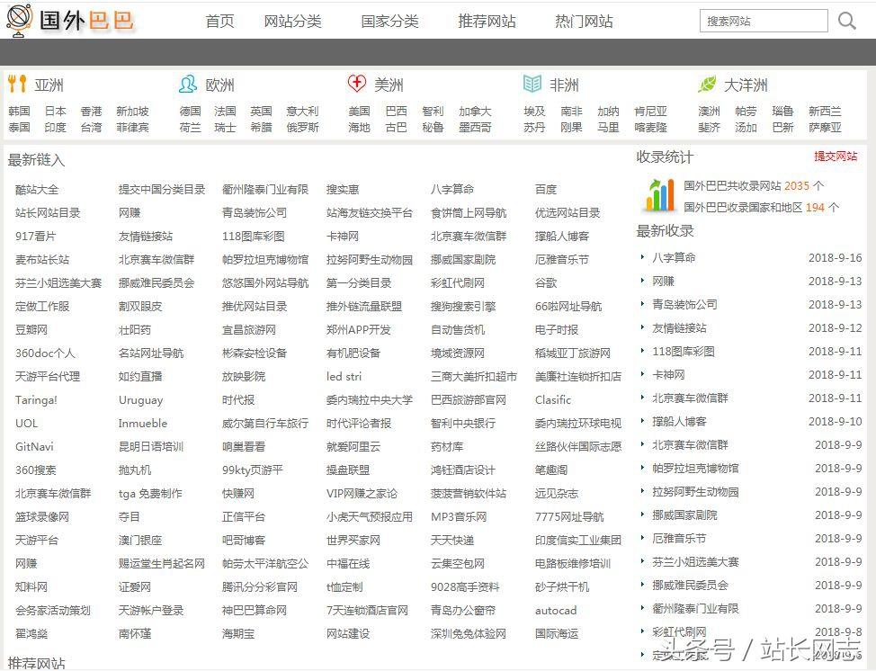This screenshot has height=671, width=876.
Task: Focus the 搜索网站 search box
Action: [x=764, y=22]
